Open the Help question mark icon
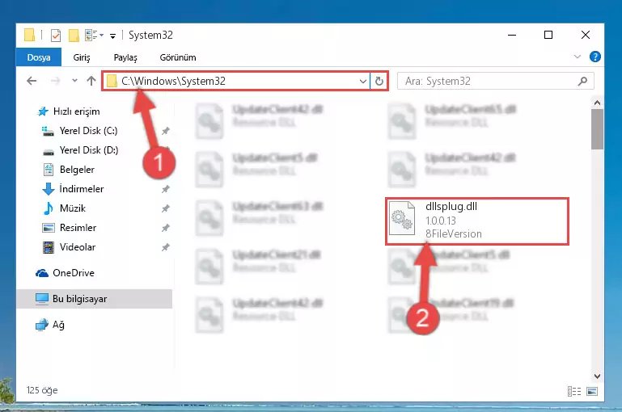The height and width of the screenshot is (412, 622). 594,57
